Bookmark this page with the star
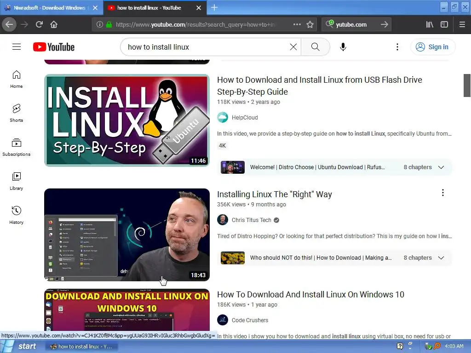This screenshot has width=471, height=353. 310,24
